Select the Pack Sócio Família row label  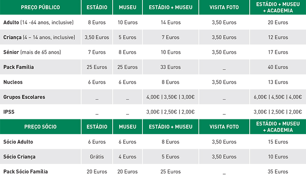click(25, 172)
